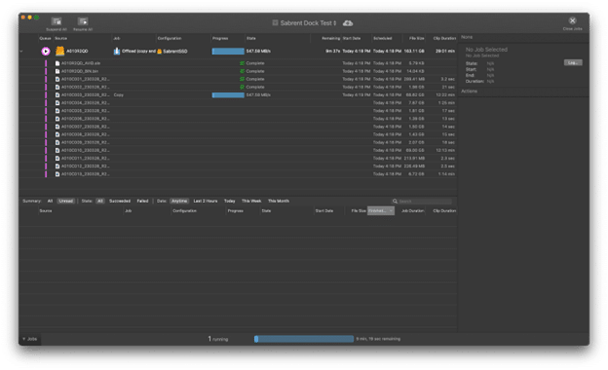Sort the history by the Job Duration column header
This screenshot has height=370, width=608.
[412, 210]
